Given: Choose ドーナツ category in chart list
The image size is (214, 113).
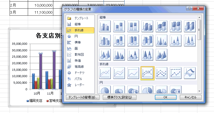Looking at the screenshot, I should [80, 73].
